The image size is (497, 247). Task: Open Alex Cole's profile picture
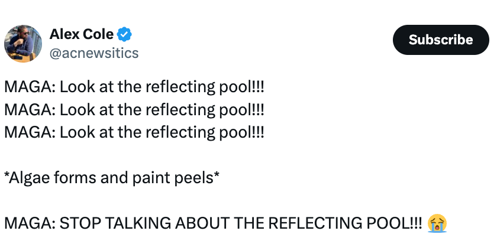(23, 44)
